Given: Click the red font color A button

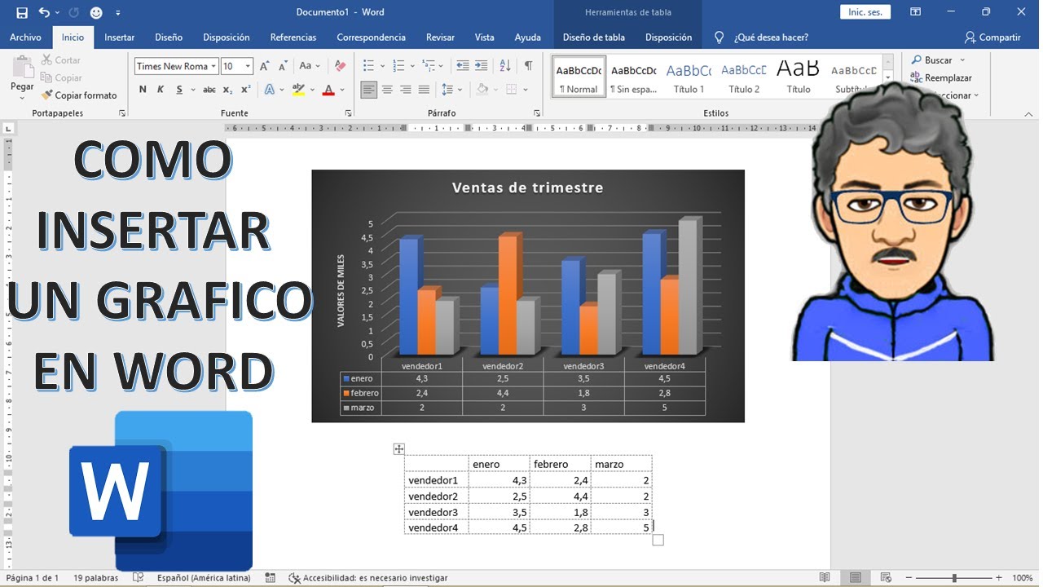Looking at the screenshot, I should pos(329,90).
